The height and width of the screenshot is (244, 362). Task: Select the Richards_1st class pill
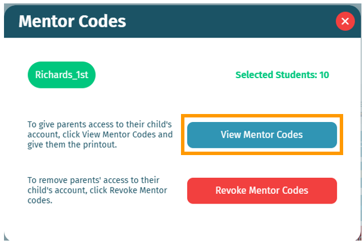point(62,75)
